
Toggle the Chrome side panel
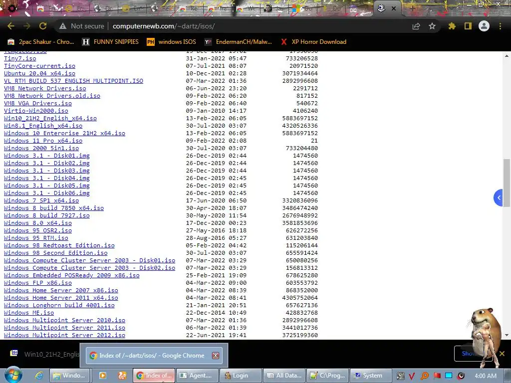pos(468,26)
